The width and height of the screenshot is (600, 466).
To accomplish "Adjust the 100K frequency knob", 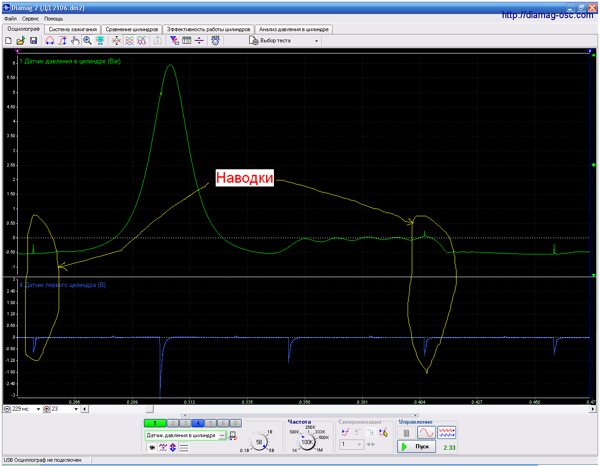I will [307, 442].
